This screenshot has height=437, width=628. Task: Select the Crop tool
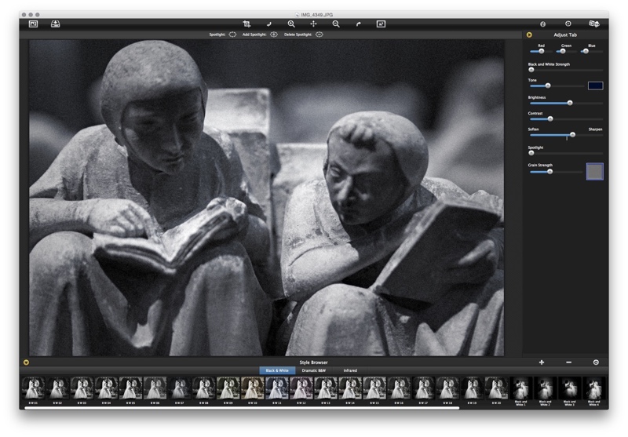(x=246, y=24)
